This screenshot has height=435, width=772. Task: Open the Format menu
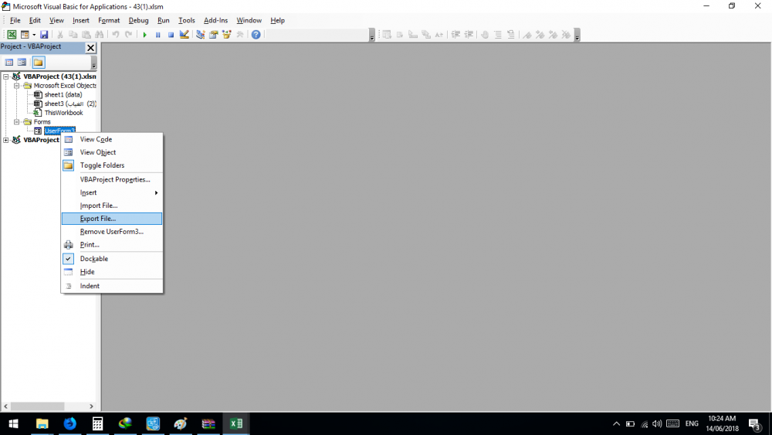click(x=109, y=20)
